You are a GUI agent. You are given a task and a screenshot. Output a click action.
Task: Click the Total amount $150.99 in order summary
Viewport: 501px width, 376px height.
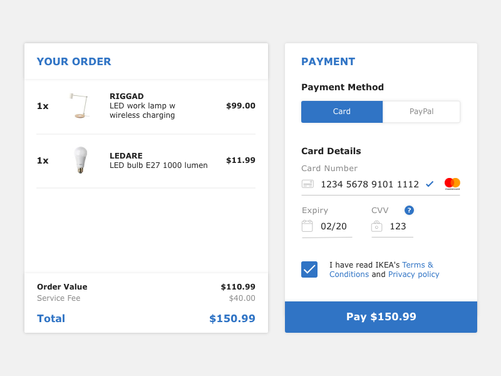pos(232,318)
